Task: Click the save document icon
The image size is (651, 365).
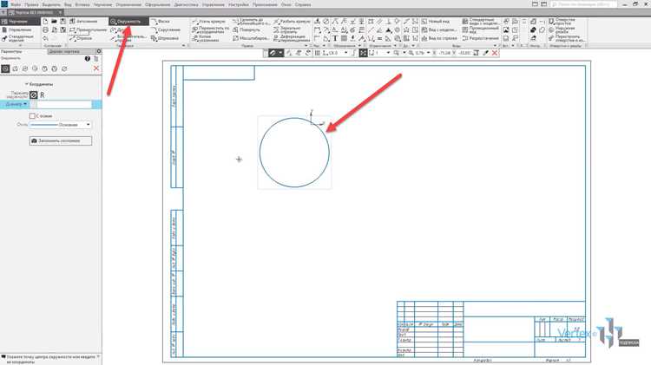Action: tap(62, 21)
